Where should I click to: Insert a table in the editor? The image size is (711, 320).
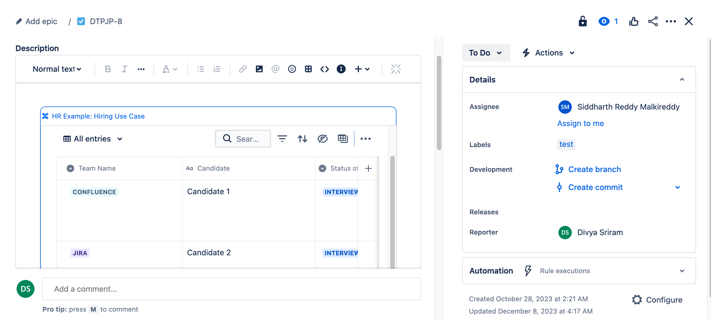pyautogui.click(x=308, y=69)
